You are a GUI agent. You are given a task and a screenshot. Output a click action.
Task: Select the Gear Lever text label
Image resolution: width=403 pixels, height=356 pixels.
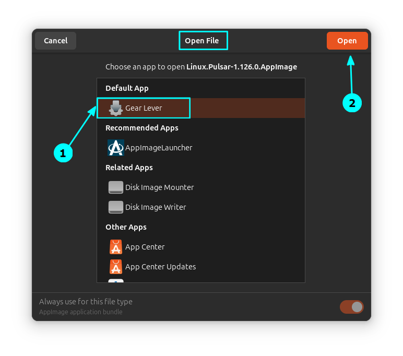(144, 108)
